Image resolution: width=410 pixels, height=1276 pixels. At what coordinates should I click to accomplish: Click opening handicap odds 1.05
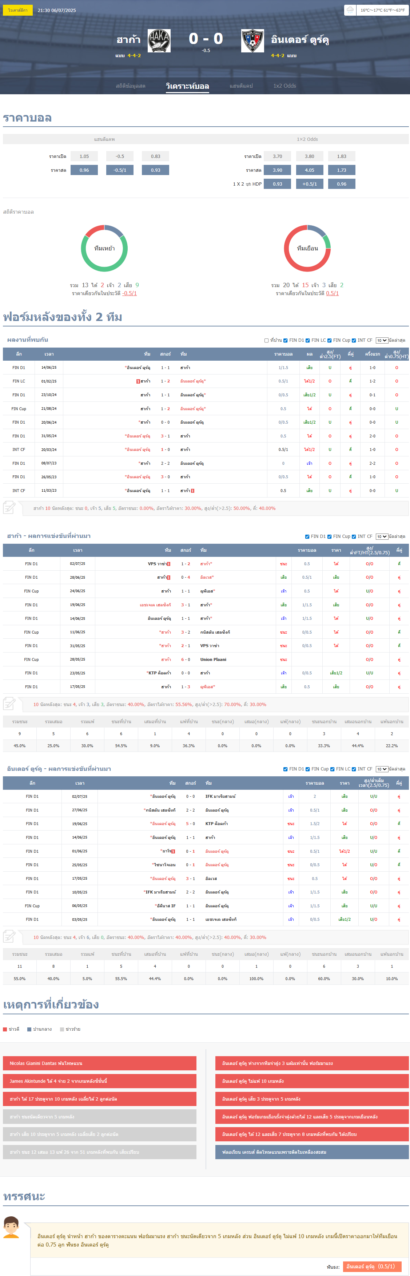coord(84,156)
